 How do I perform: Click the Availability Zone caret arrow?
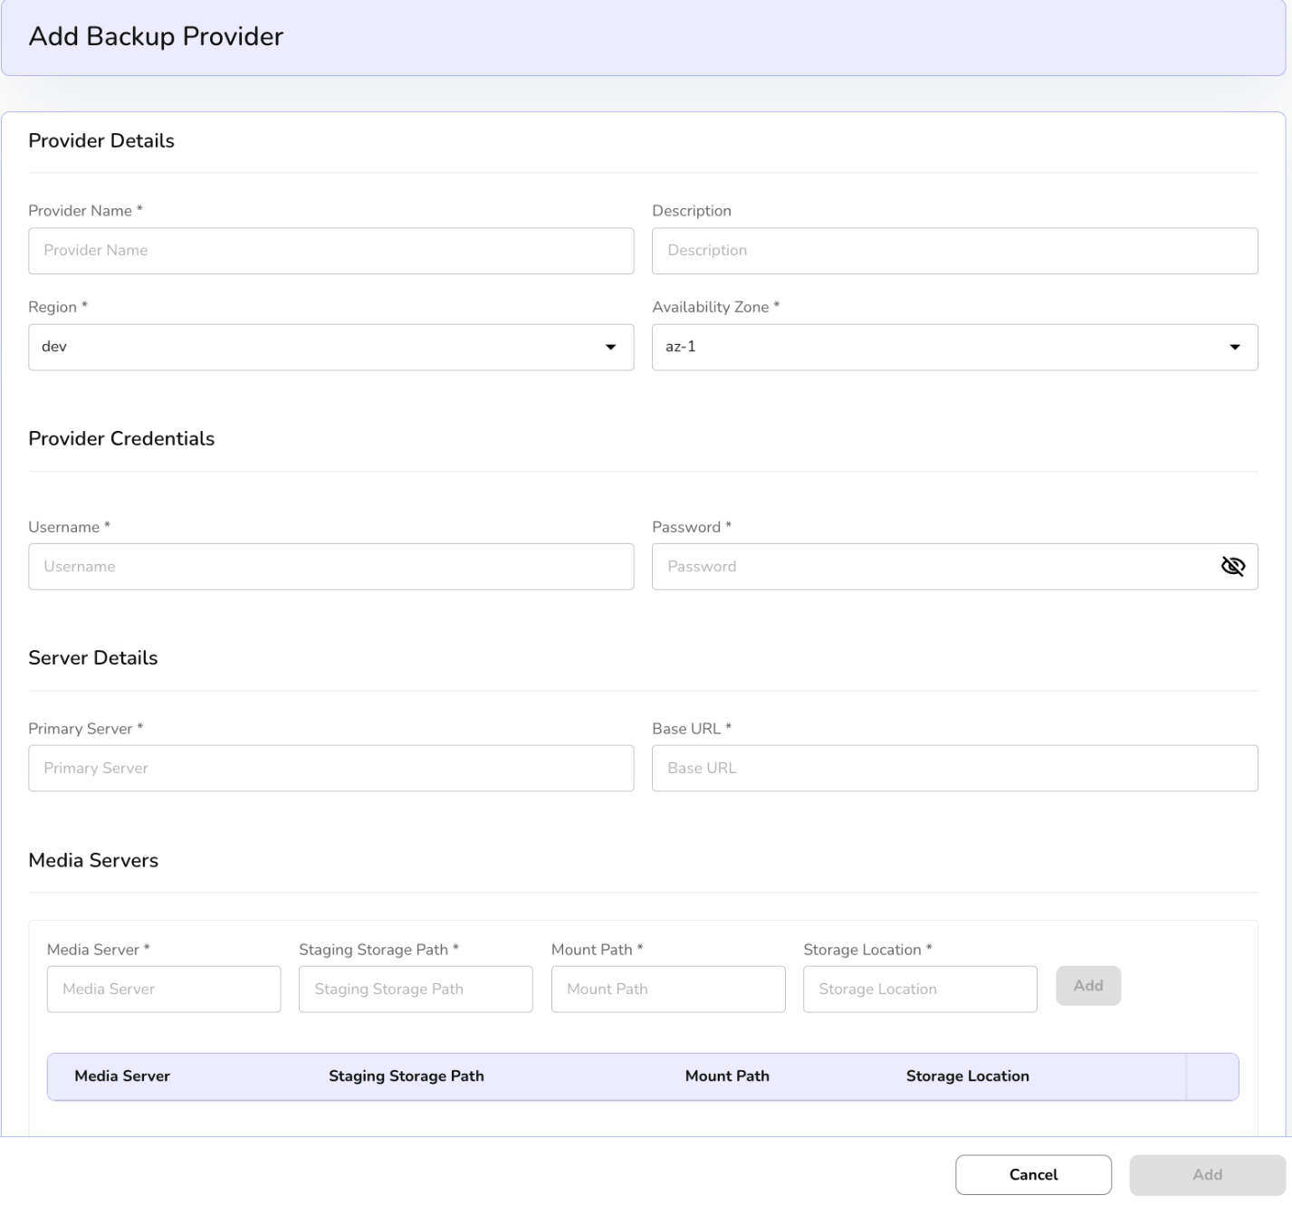[1234, 348]
